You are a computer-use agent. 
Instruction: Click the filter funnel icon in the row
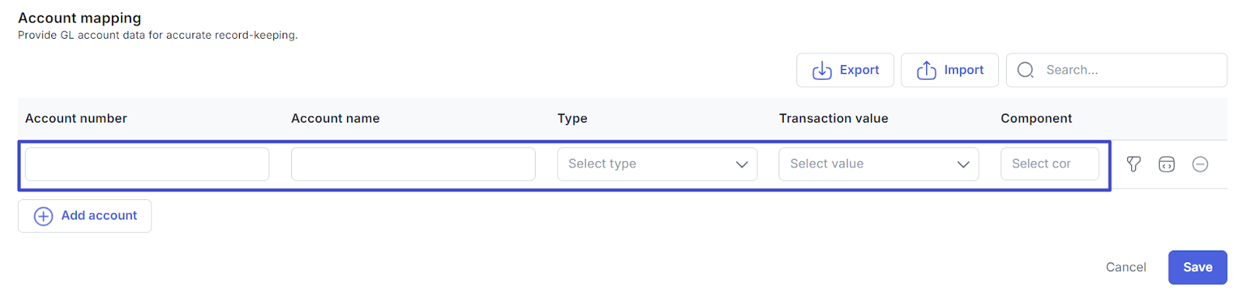1133,164
